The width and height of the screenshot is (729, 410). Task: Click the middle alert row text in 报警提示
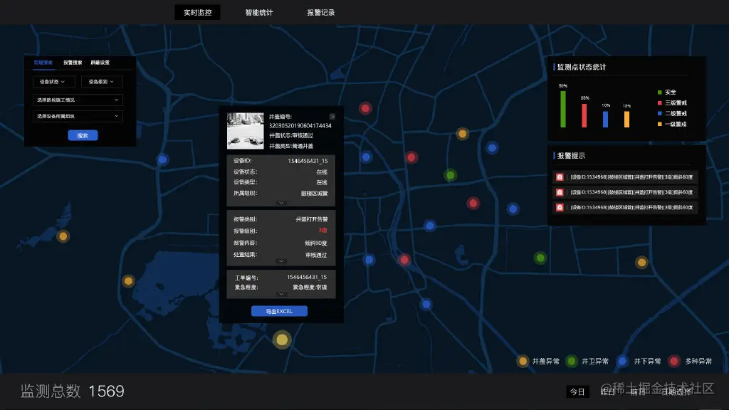(x=631, y=192)
